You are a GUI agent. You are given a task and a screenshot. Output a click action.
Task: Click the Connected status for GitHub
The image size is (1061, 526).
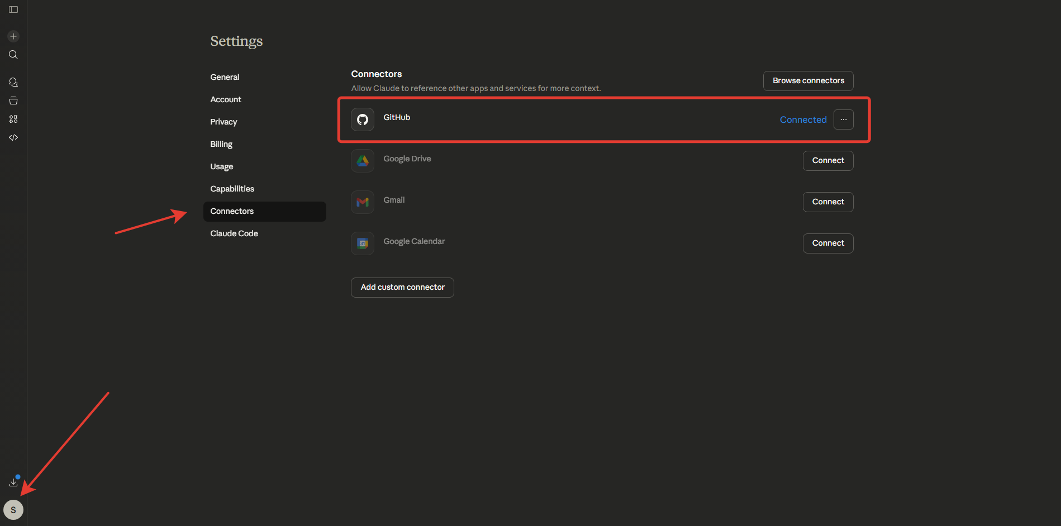803,119
